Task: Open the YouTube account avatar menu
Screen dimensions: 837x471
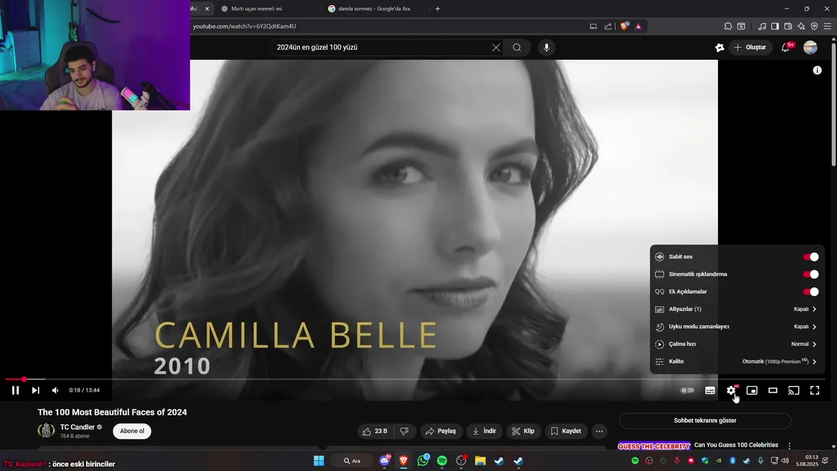Action: [x=810, y=47]
